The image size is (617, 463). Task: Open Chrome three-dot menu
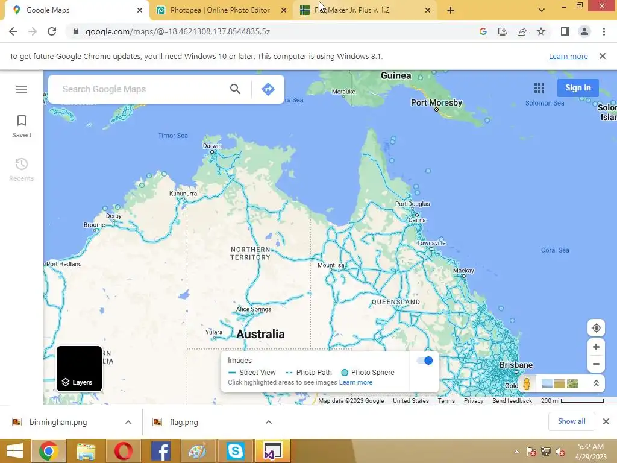[x=604, y=31]
